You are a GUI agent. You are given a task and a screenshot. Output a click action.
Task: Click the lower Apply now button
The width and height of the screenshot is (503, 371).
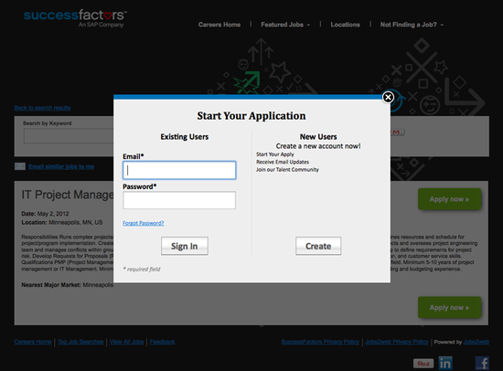point(449,308)
